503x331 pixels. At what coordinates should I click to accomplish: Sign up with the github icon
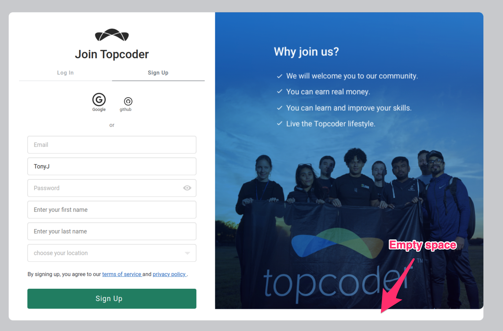pos(128,101)
